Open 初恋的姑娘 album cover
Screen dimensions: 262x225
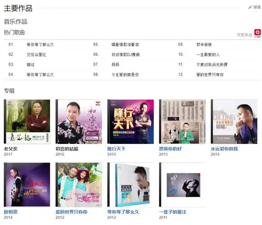click(x=79, y=121)
